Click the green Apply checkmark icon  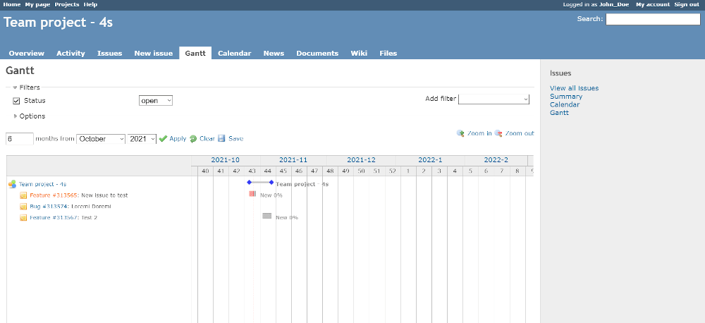pos(163,139)
